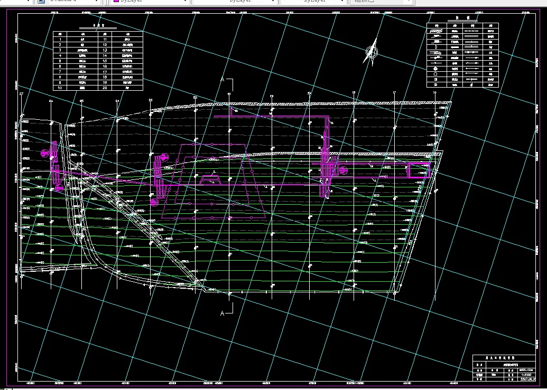Select the north arrow compass symbol
The height and width of the screenshot is (390, 547).
click(371, 52)
